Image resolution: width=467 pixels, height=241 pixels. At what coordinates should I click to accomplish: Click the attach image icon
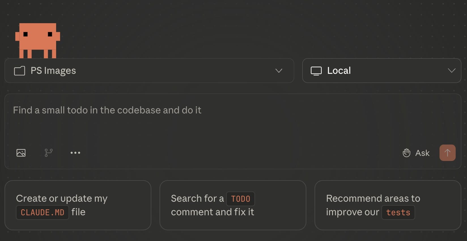pyautogui.click(x=21, y=153)
